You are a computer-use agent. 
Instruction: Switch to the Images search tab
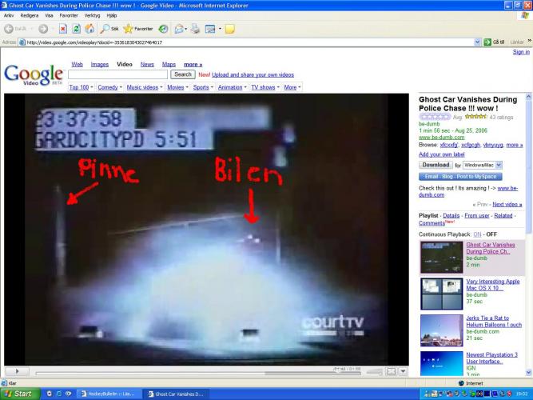(x=100, y=64)
